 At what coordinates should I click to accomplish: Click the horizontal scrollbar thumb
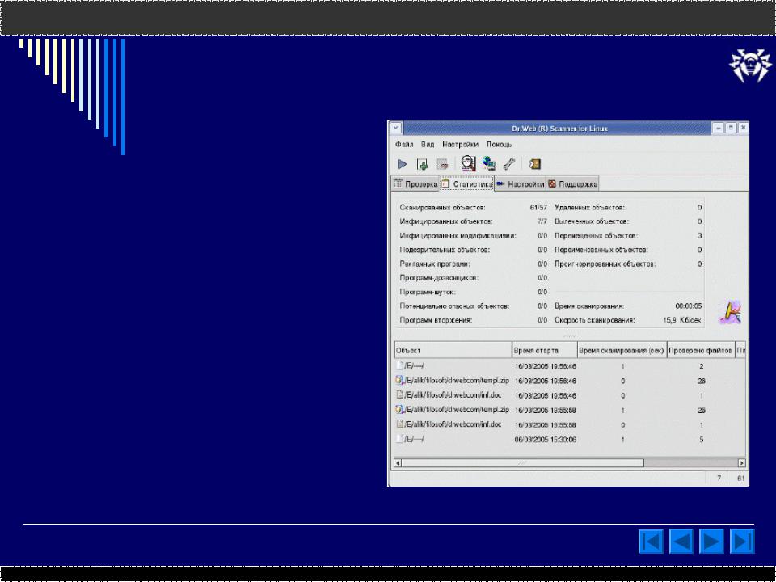click(x=523, y=462)
